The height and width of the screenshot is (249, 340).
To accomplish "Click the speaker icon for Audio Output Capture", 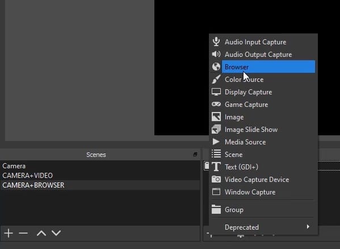I will click(216, 54).
